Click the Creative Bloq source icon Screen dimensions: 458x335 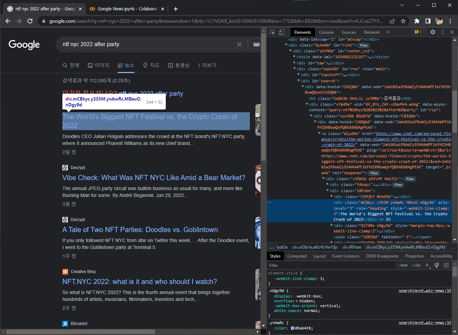click(x=65, y=272)
